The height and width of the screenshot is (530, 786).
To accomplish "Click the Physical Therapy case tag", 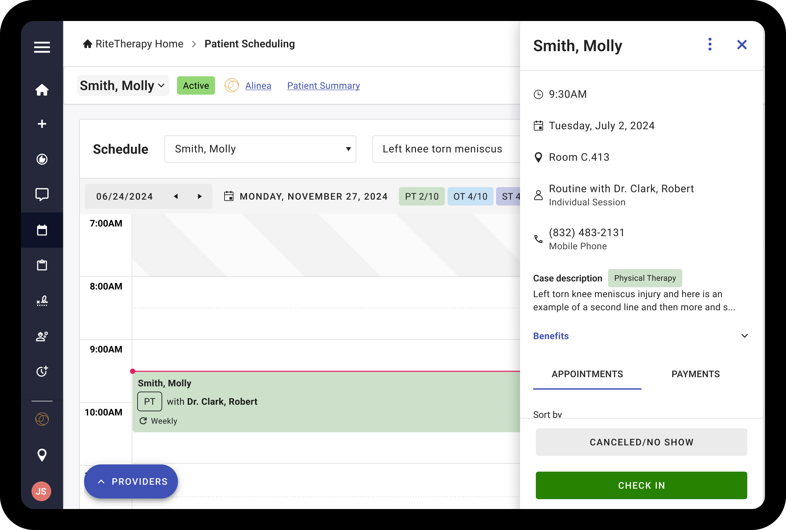I will pyautogui.click(x=644, y=278).
